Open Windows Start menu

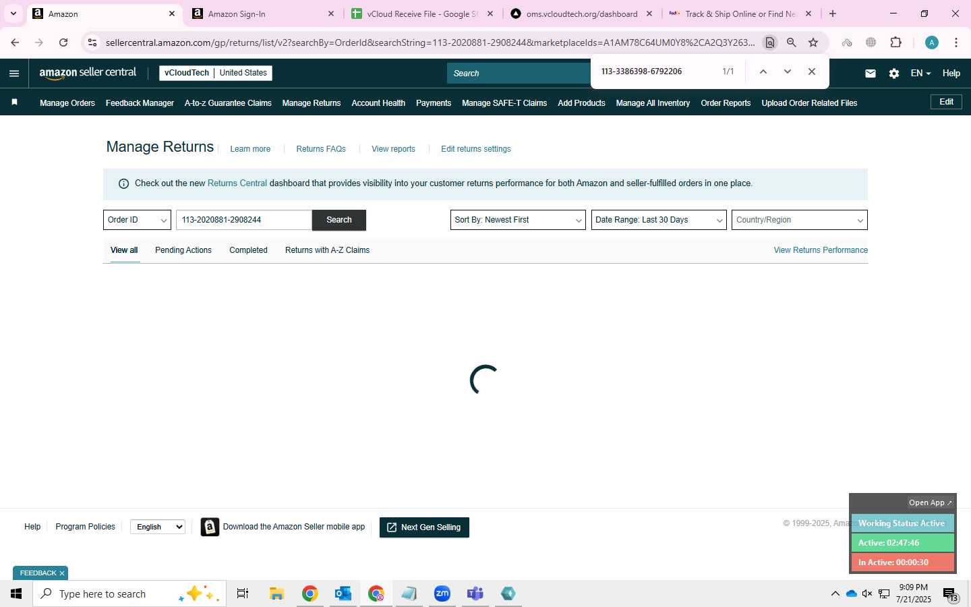16,594
